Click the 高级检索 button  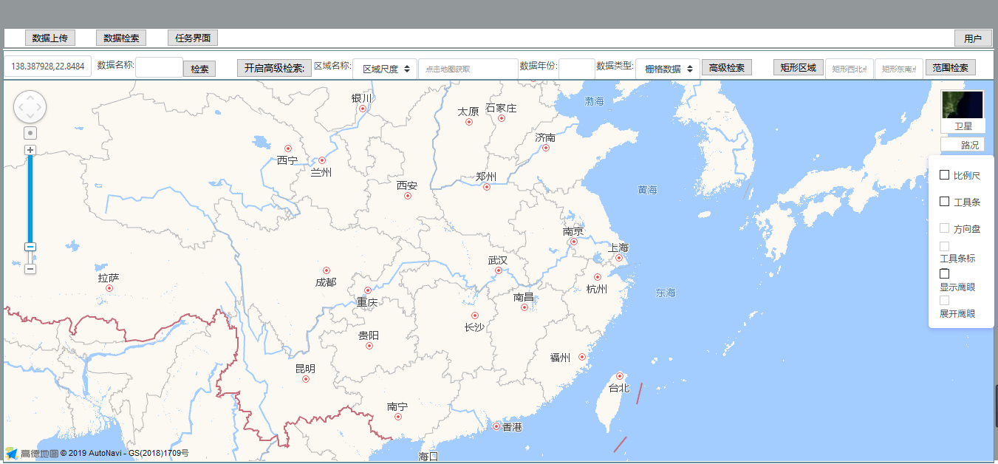(x=726, y=68)
